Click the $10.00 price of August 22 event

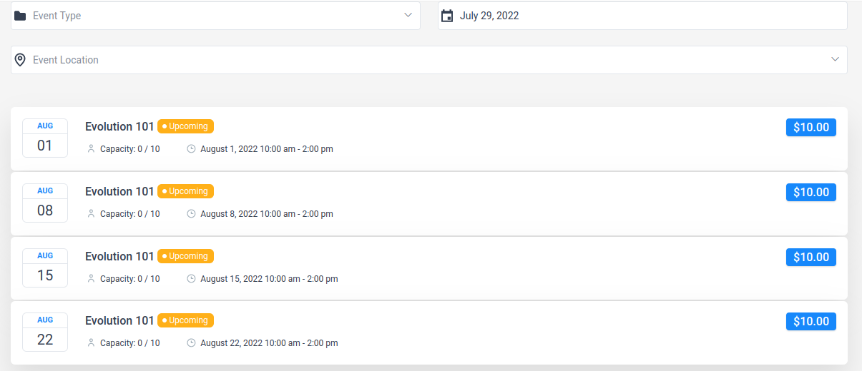(x=811, y=322)
